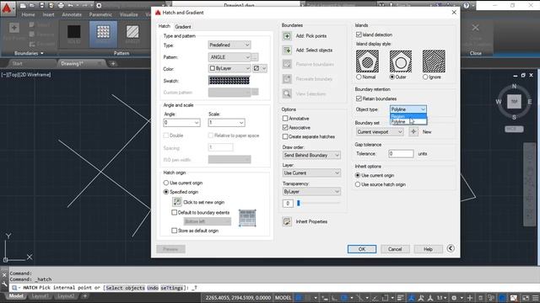This screenshot has width=540, height=303.
Task: Click the OK button
Action: (362, 249)
